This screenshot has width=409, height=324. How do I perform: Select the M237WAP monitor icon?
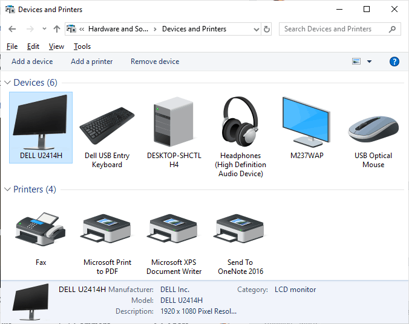[x=307, y=121]
